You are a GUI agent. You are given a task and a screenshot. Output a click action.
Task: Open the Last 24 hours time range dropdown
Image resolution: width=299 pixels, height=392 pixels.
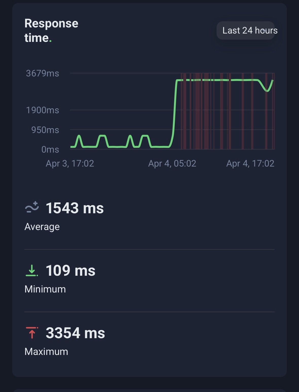point(245,30)
